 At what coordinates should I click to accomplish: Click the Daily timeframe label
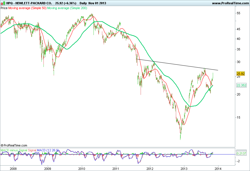[x=83, y=3]
